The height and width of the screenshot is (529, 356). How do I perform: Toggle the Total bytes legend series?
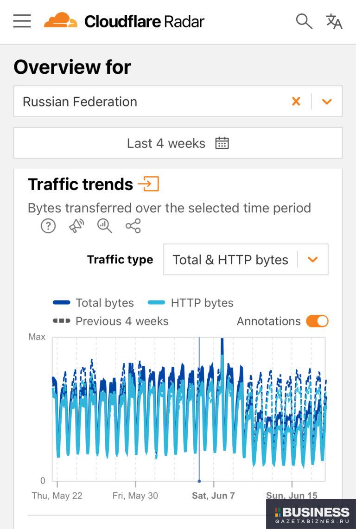pos(94,303)
